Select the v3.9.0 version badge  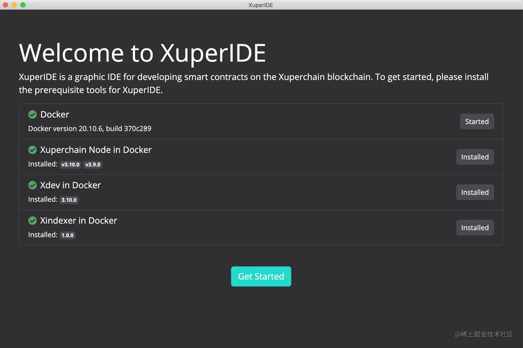93,165
